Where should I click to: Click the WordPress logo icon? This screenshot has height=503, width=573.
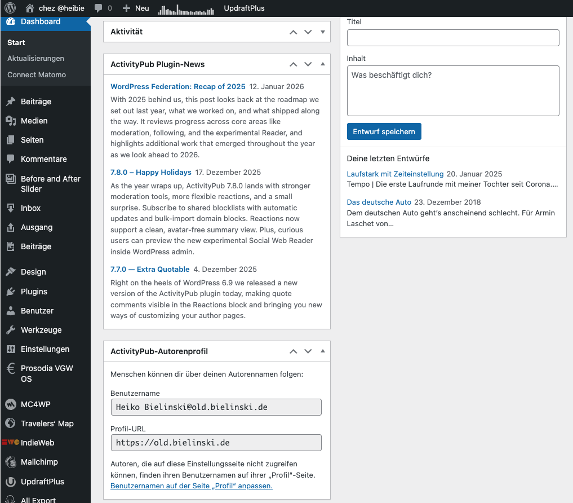click(x=10, y=8)
